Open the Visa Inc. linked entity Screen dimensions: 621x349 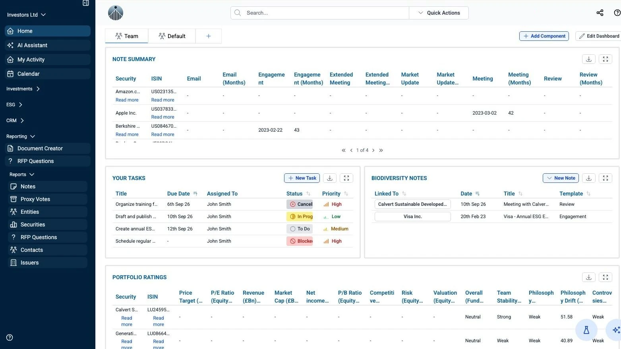click(413, 217)
